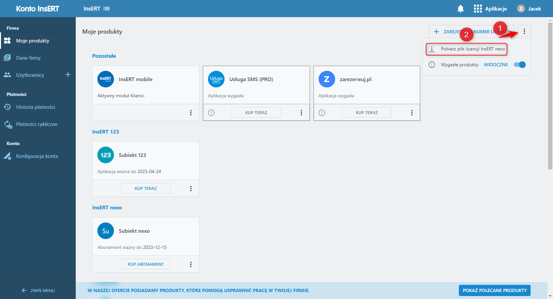Click Kup teraz on zarezerwuj.pl card
Screen dimensions: 553x299
point(367,113)
